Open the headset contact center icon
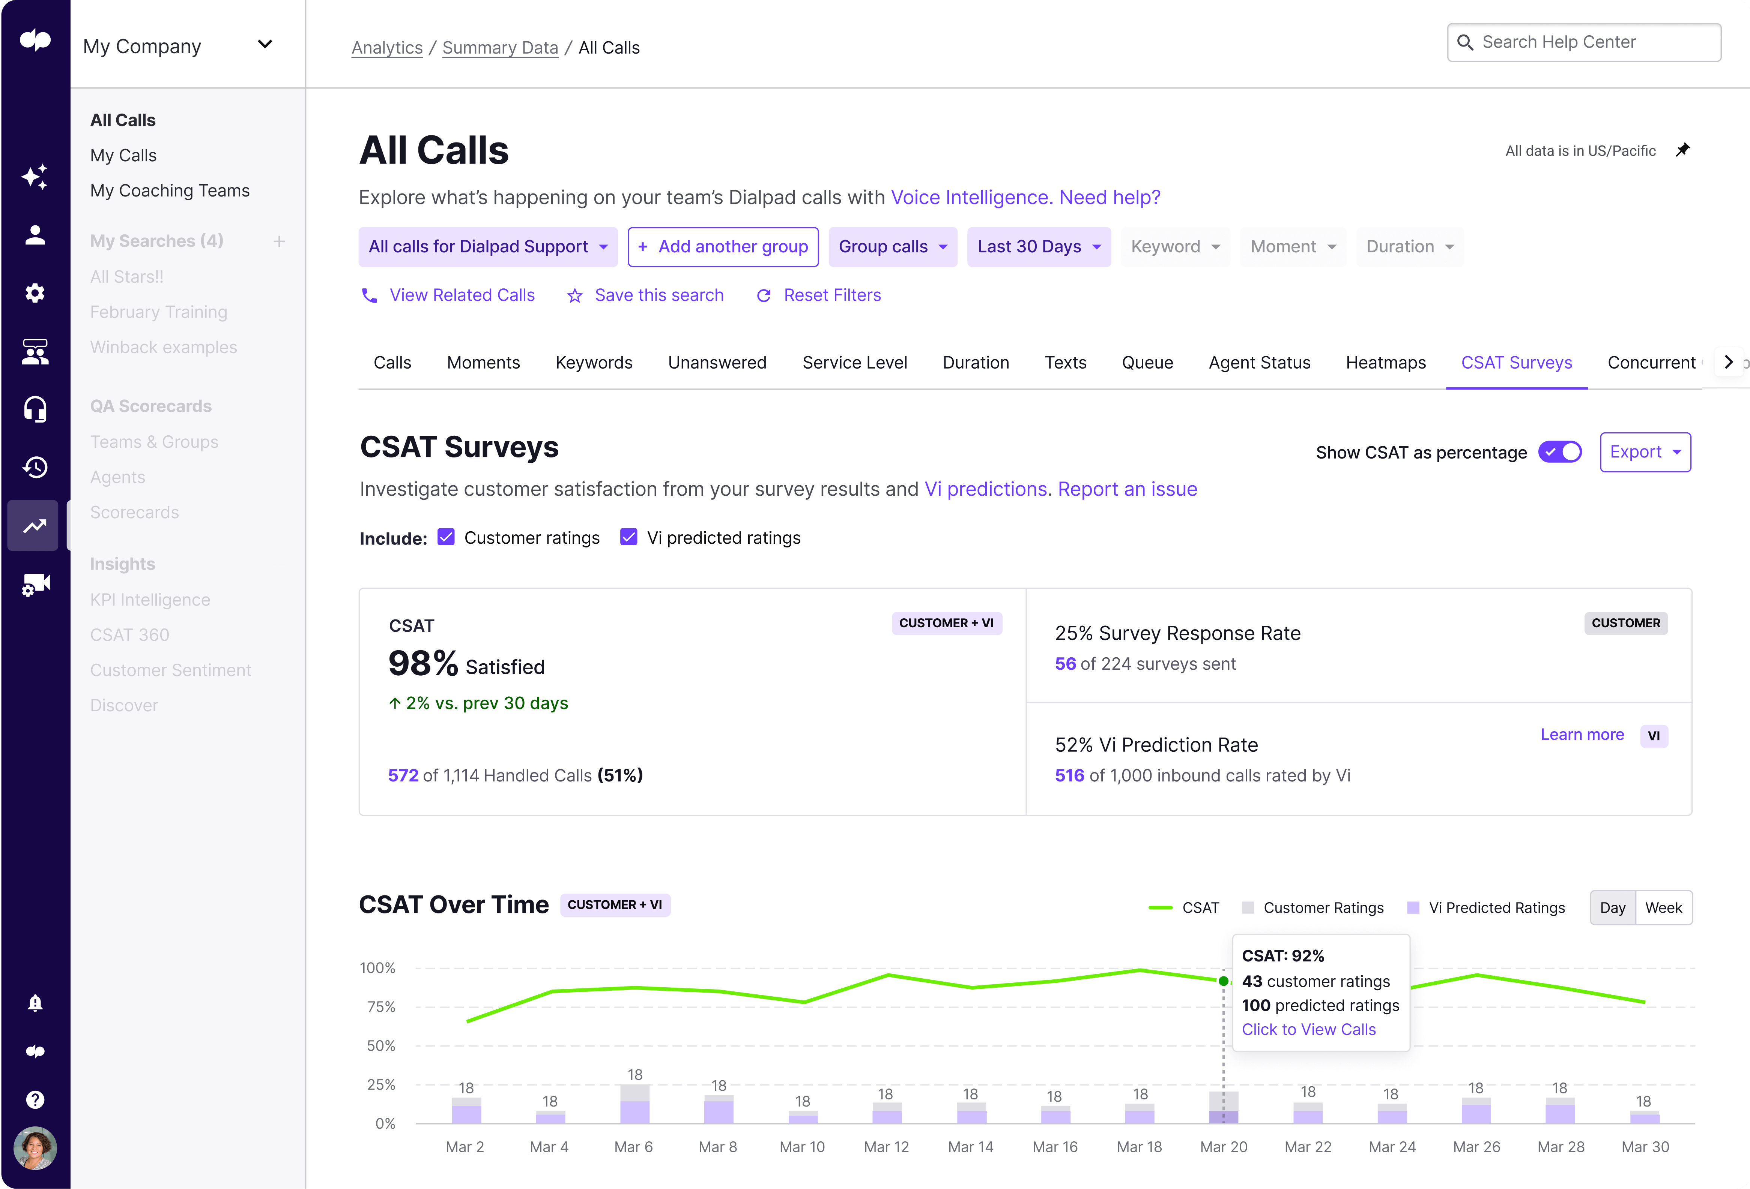1750x1189 pixels. click(35, 409)
